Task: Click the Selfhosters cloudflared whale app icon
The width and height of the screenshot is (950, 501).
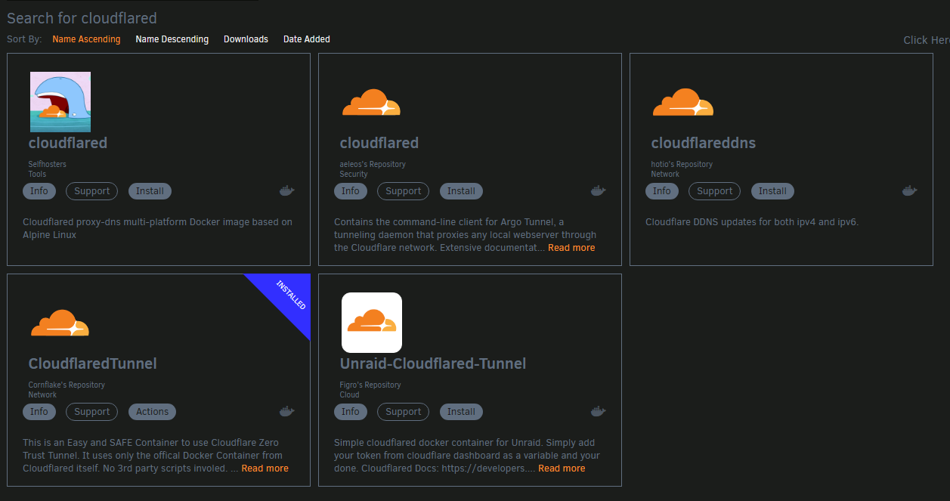Action: (60, 102)
